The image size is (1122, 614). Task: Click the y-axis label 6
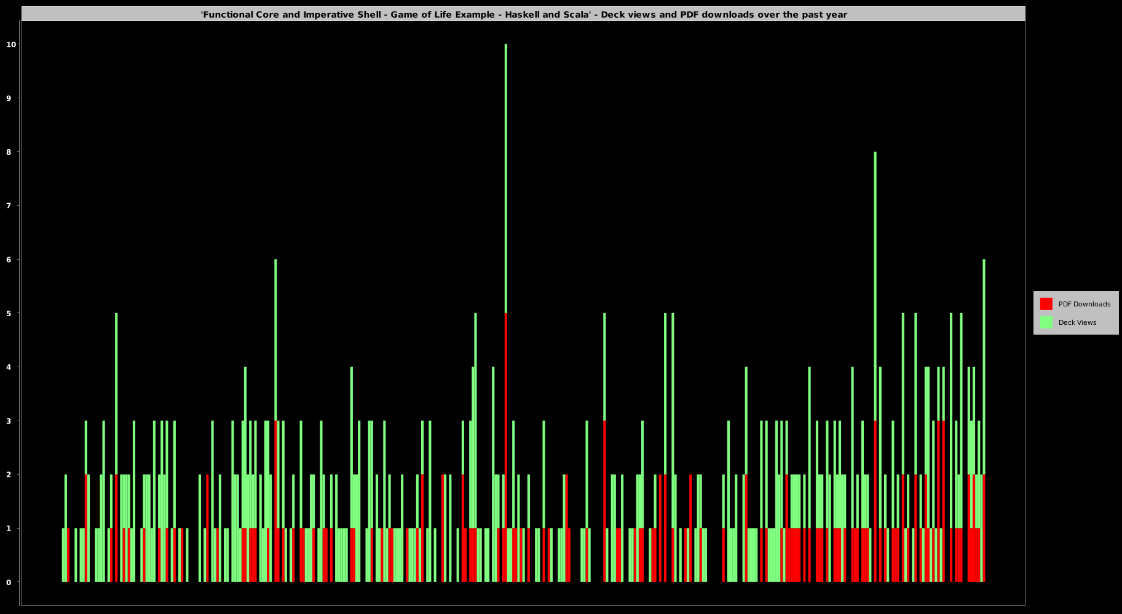point(9,260)
